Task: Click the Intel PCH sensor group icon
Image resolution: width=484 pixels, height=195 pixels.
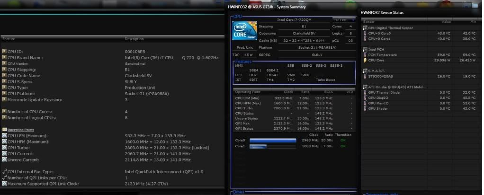Action: (365, 49)
